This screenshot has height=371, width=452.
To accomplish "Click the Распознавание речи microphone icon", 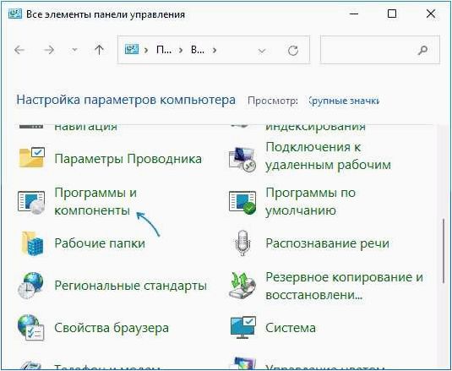I will click(242, 243).
